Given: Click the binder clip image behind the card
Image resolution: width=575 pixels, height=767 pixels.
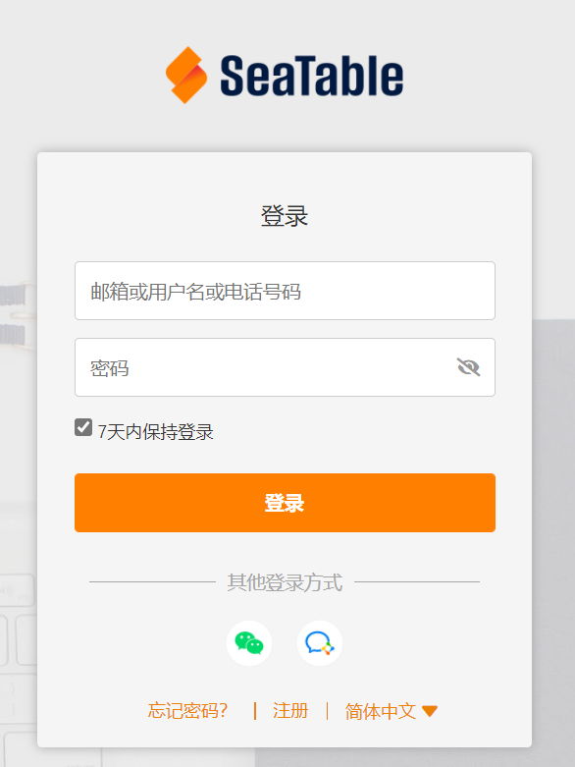Looking at the screenshot, I should pos(18,315).
